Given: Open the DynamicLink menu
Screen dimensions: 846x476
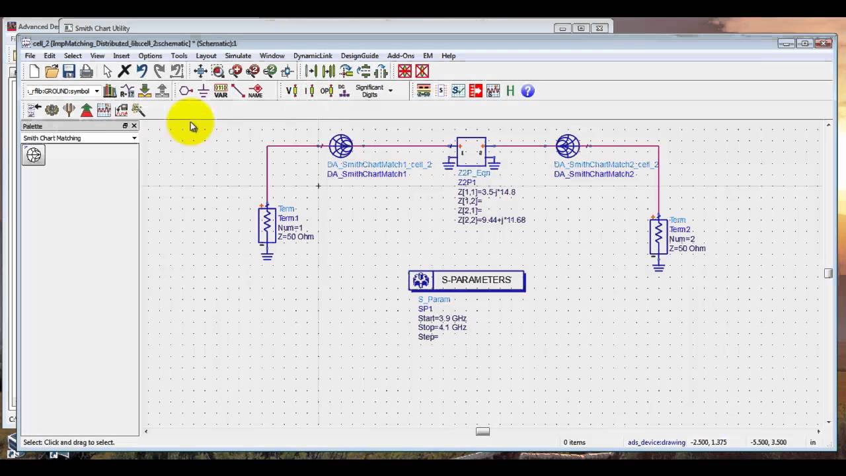Looking at the screenshot, I should pos(313,56).
